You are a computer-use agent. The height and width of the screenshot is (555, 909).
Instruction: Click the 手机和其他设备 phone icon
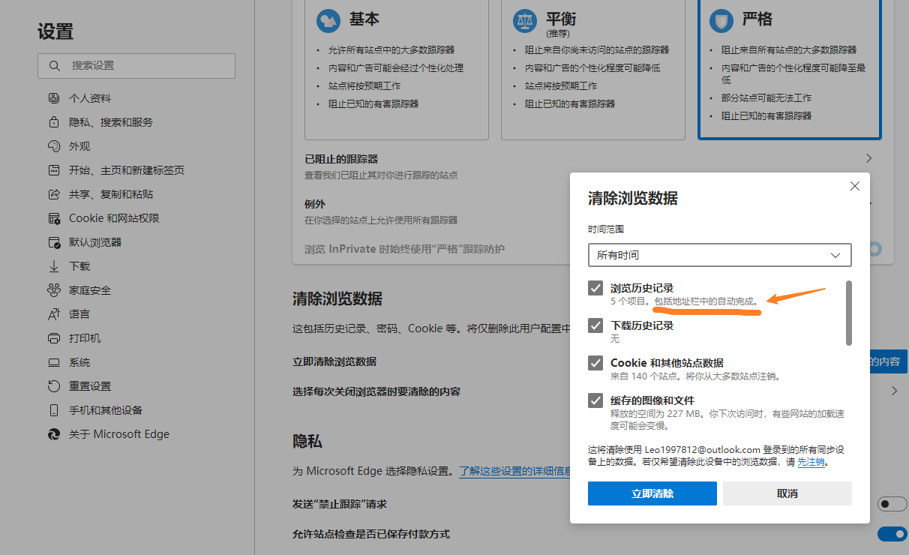point(54,410)
